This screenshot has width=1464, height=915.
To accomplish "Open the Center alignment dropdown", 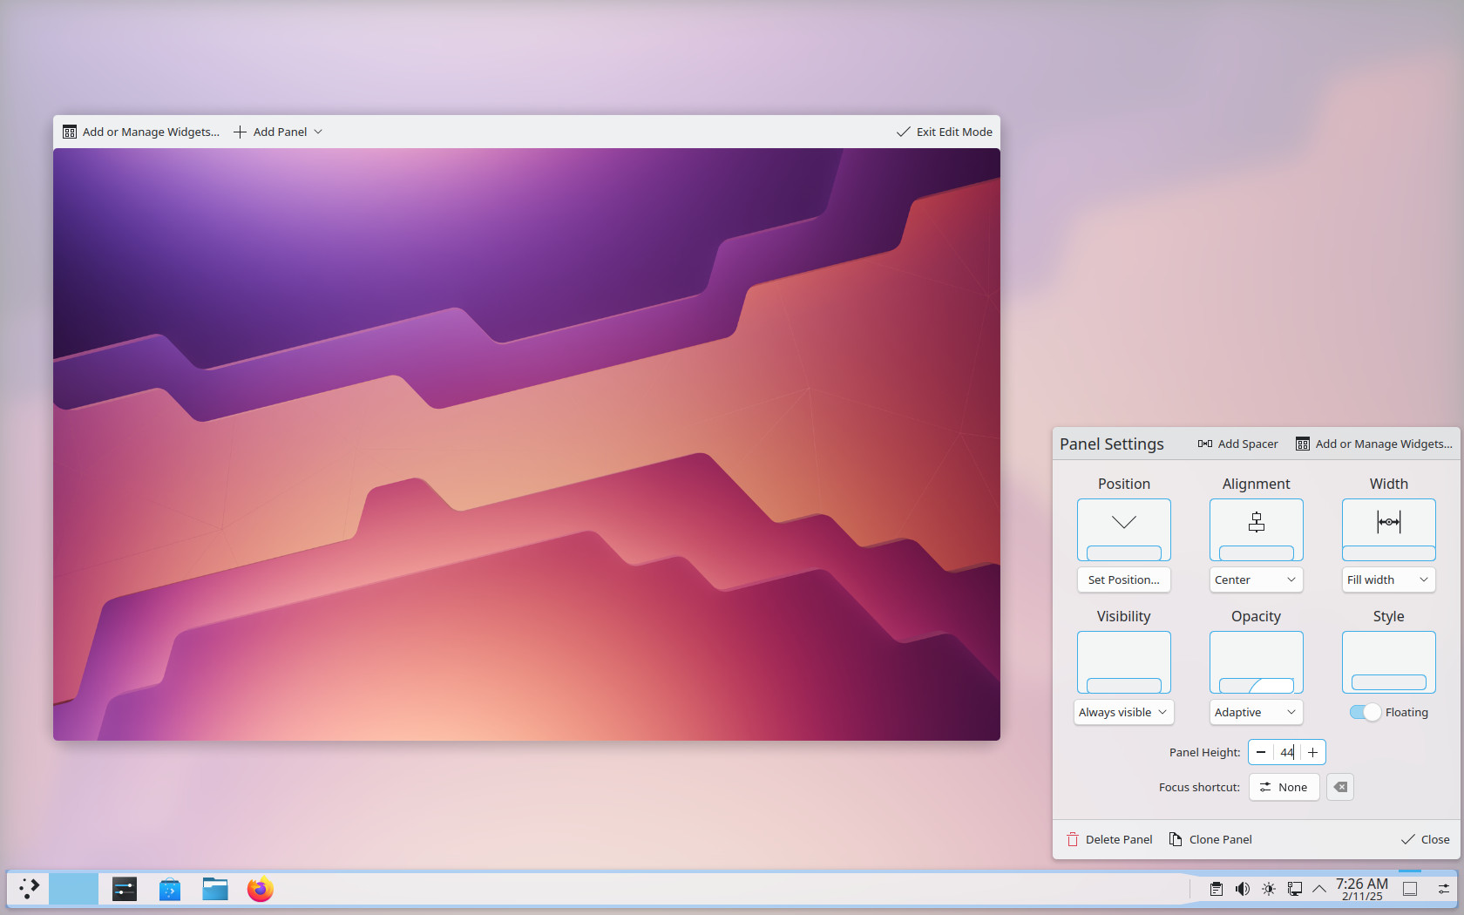I will click(1257, 579).
